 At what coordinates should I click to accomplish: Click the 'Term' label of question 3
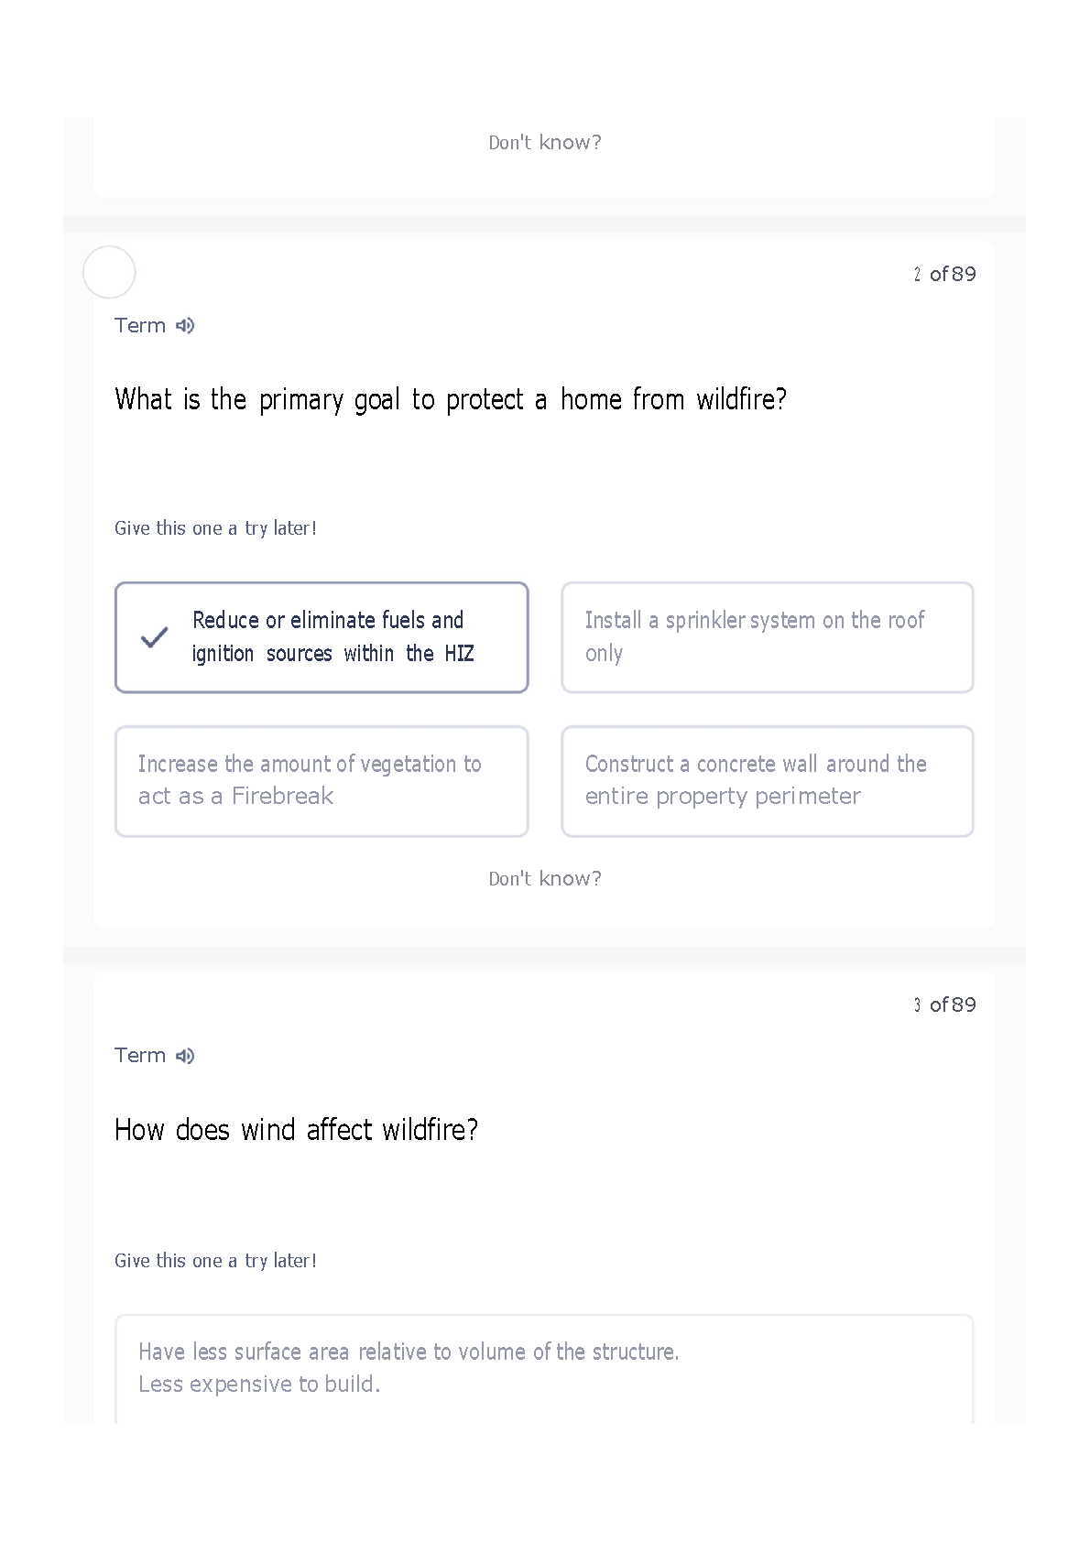tap(140, 1056)
